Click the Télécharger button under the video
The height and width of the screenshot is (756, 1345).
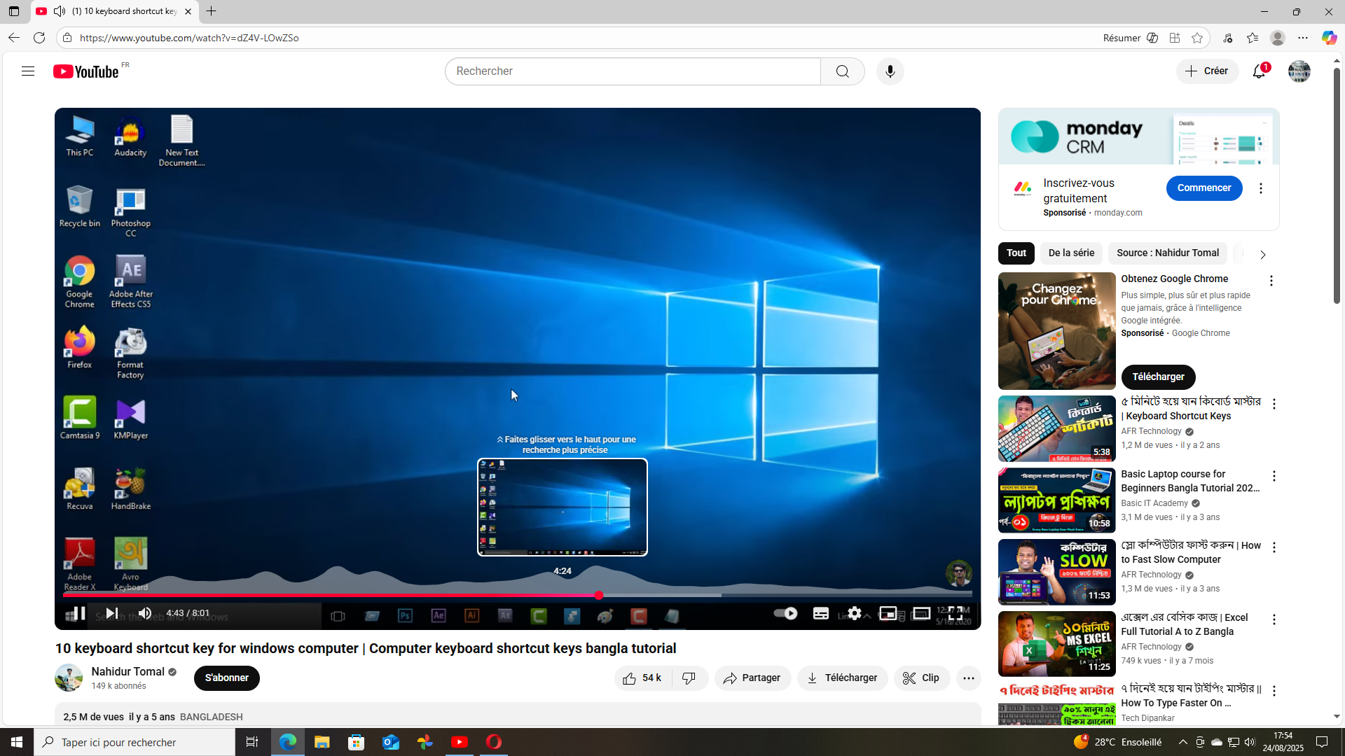842,678
